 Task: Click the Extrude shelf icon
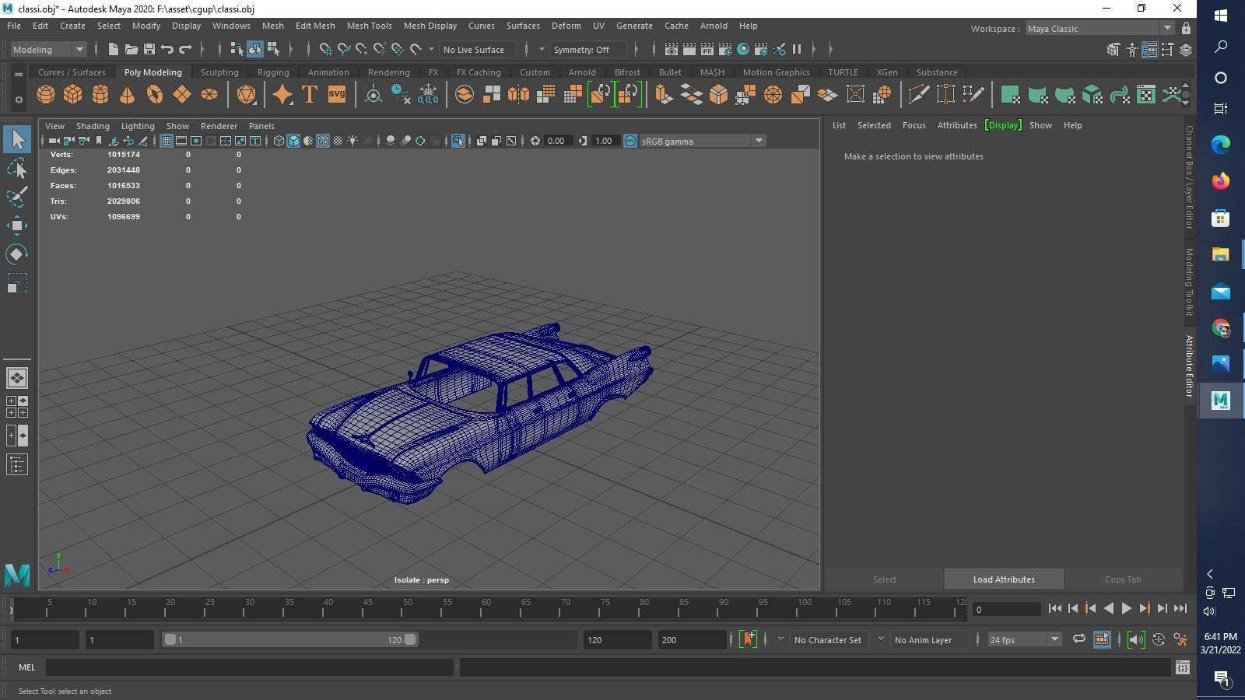663,94
